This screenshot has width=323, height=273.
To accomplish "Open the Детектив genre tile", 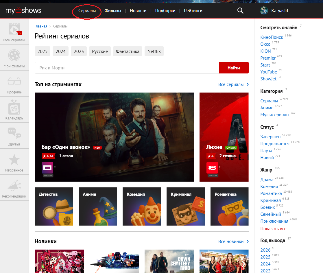I will pos(54,206).
